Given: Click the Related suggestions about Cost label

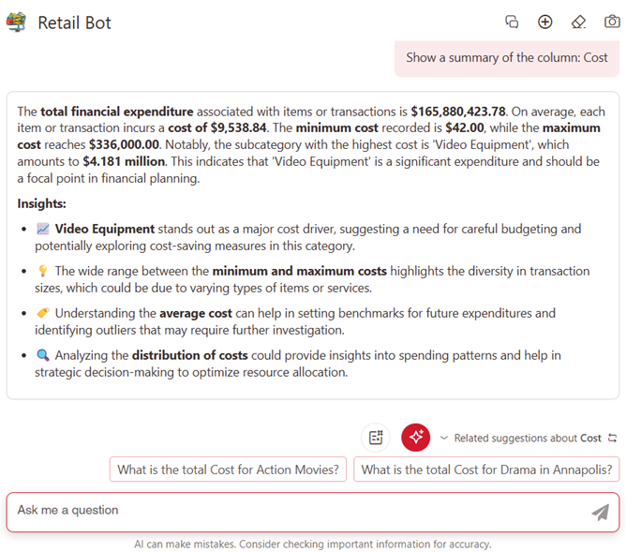Looking at the screenshot, I should [527, 438].
